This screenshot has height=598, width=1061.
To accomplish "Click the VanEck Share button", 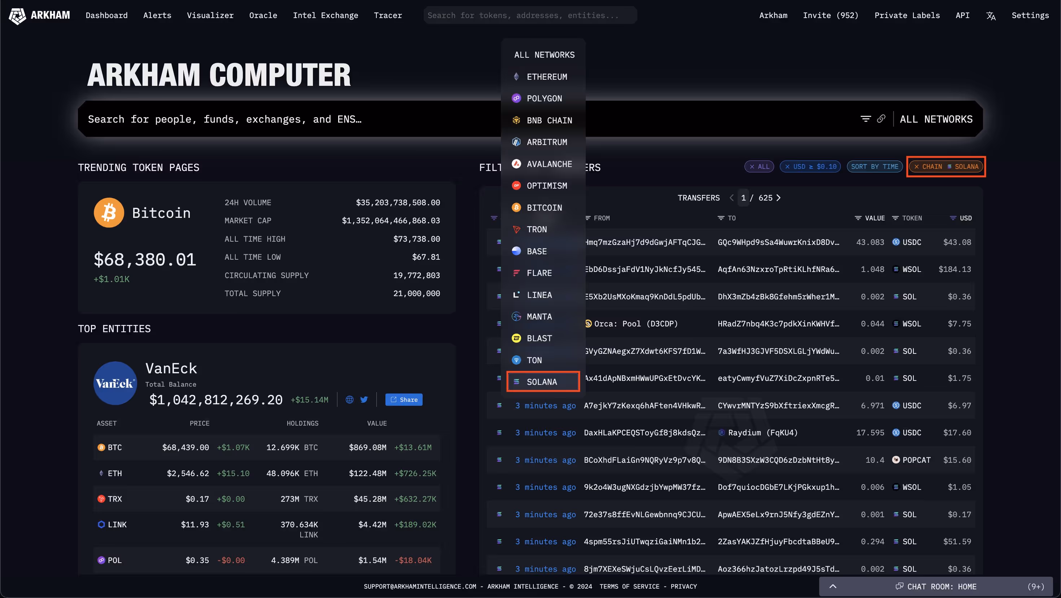I will tap(403, 400).
